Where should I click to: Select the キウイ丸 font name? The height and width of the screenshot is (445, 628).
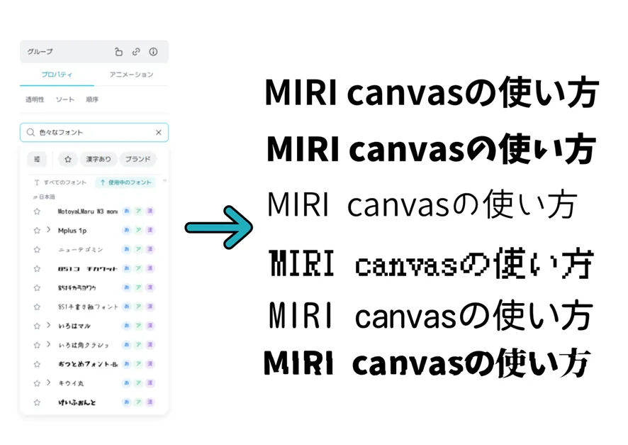tap(71, 383)
